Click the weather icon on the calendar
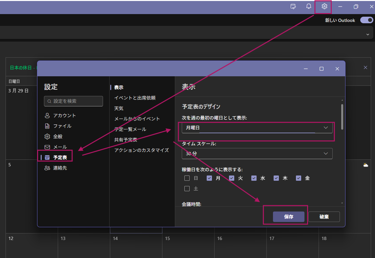375x258 pixels. click(365, 165)
